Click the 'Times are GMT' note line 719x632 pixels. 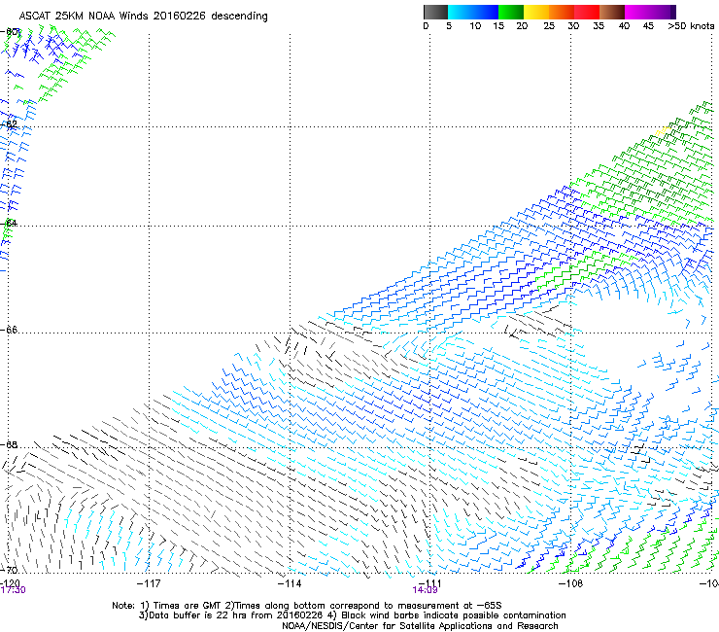307,606
